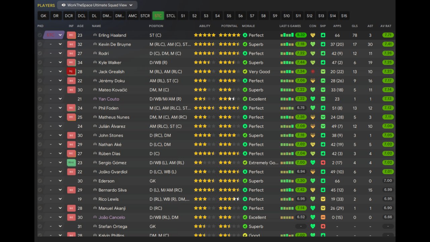Switch to the DCR position tab
This screenshot has height=242, width=430.
coord(69,16)
